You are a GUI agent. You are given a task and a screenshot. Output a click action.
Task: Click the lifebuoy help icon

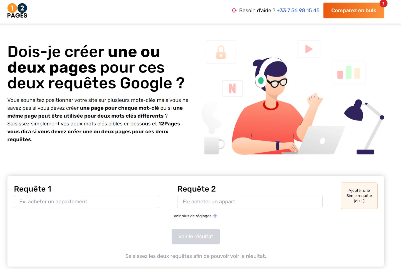pyautogui.click(x=234, y=11)
